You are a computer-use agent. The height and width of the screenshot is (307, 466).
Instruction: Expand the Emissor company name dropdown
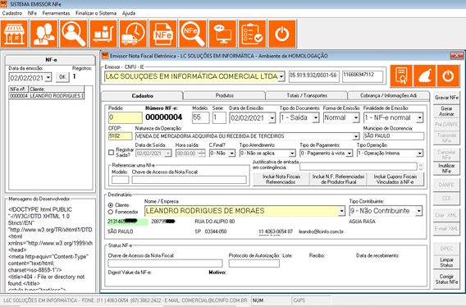coord(281,76)
